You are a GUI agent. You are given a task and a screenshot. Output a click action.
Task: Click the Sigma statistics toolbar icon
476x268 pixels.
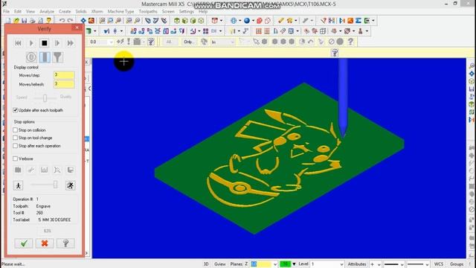[x=358, y=20]
